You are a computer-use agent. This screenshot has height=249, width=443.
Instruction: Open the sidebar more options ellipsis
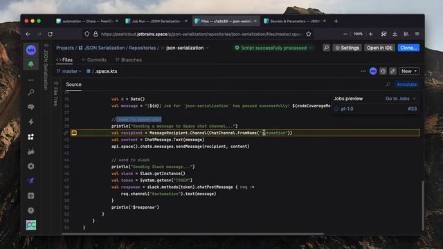pyautogui.click(x=30, y=80)
